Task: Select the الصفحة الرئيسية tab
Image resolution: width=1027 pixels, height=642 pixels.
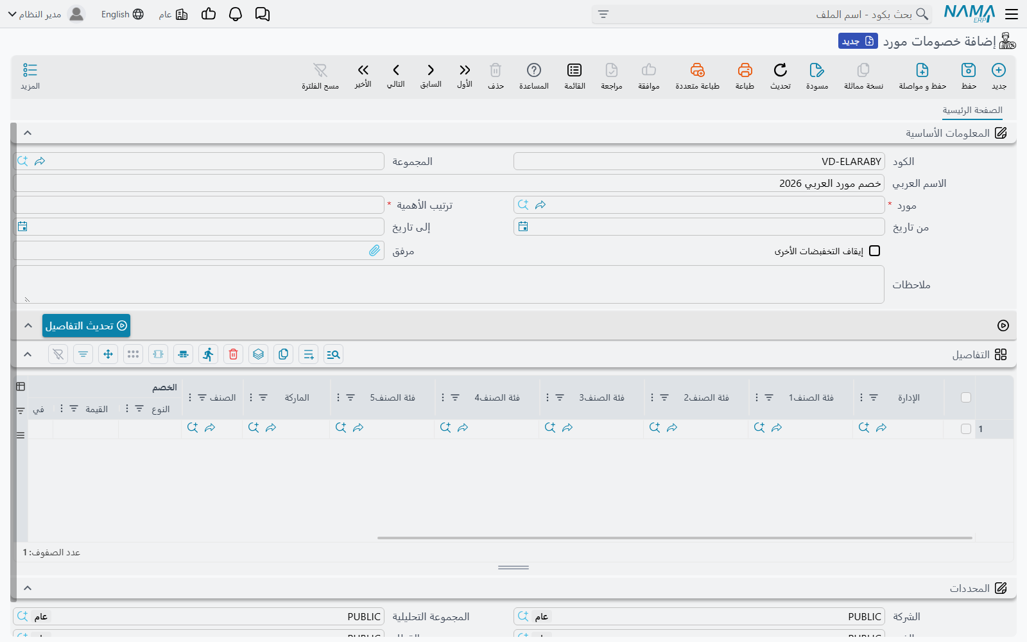Action: point(972,110)
